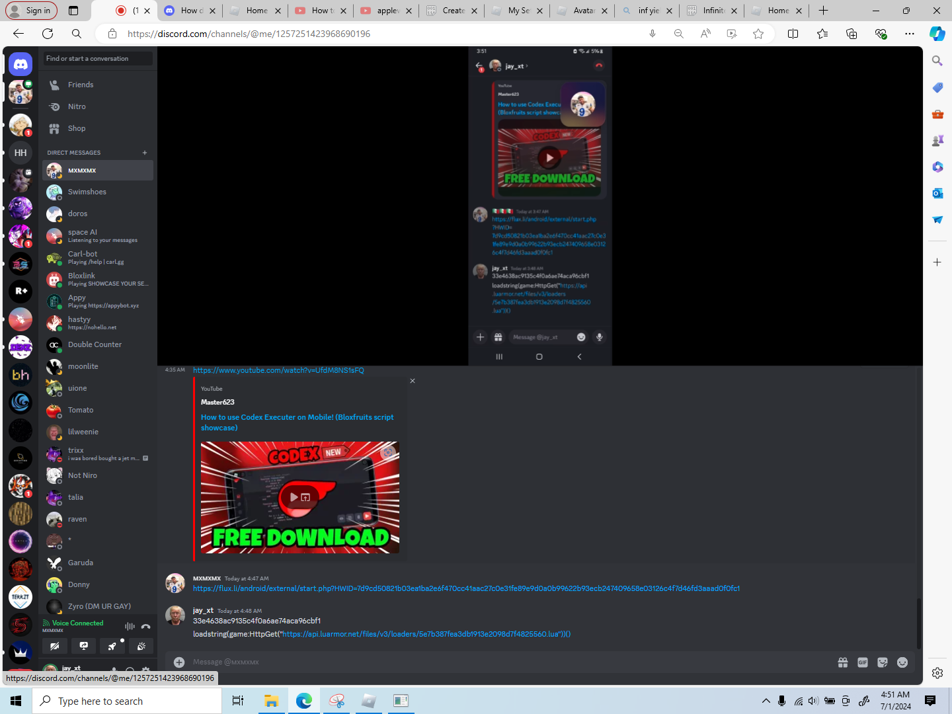
Task: Open the Windows notification center
Action: 930,701
